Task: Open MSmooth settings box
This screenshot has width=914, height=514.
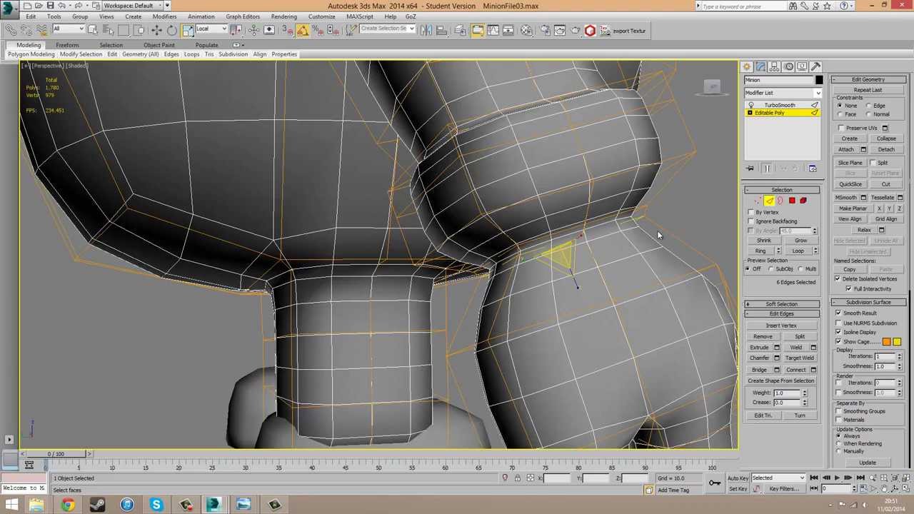Action: (x=863, y=198)
